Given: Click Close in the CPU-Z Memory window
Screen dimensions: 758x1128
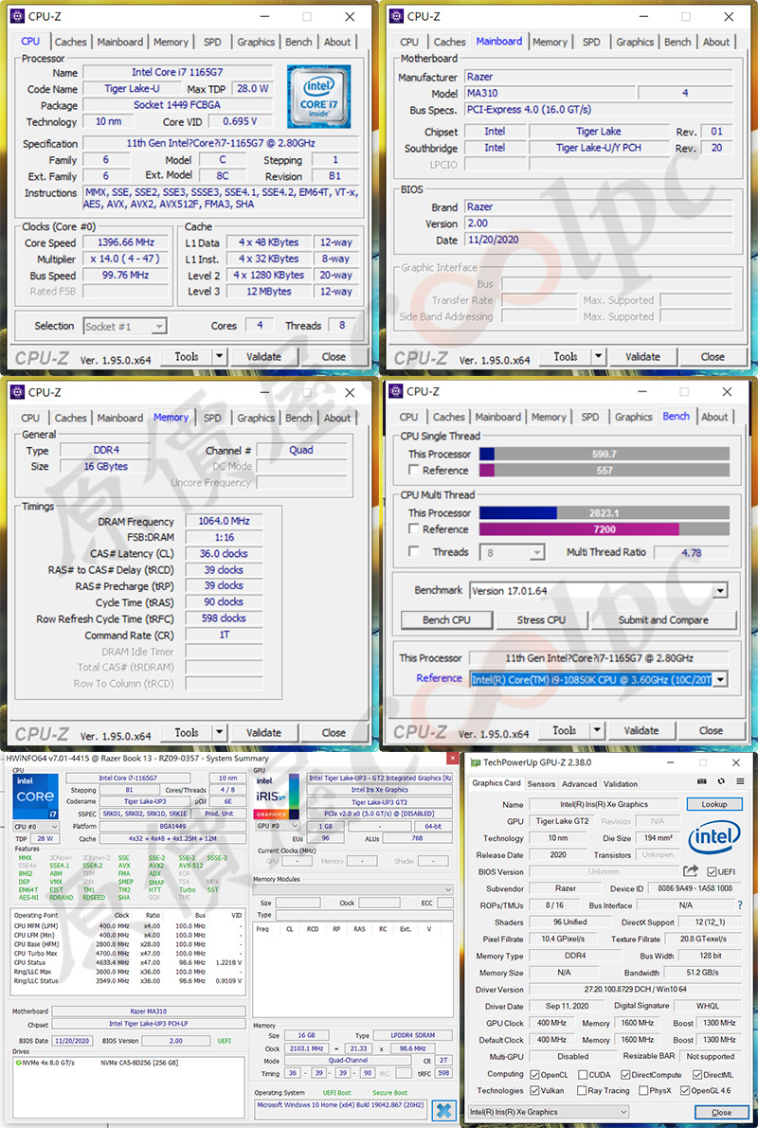Looking at the screenshot, I should [x=334, y=733].
